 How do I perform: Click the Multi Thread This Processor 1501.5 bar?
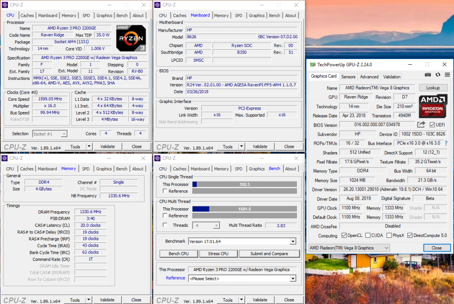(x=244, y=209)
